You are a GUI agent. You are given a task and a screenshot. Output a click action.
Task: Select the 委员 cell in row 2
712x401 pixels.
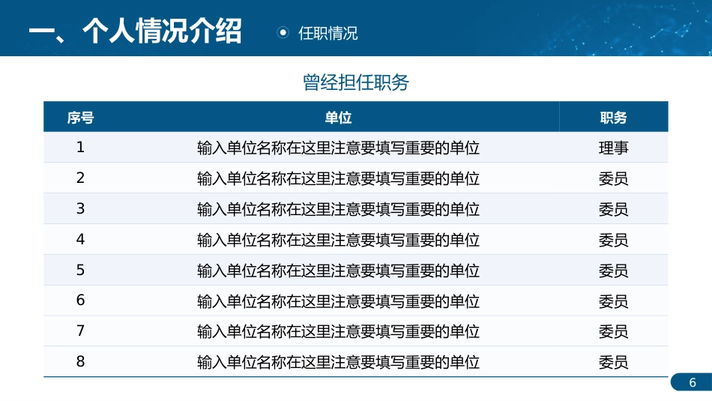click(x=614, y=178)
